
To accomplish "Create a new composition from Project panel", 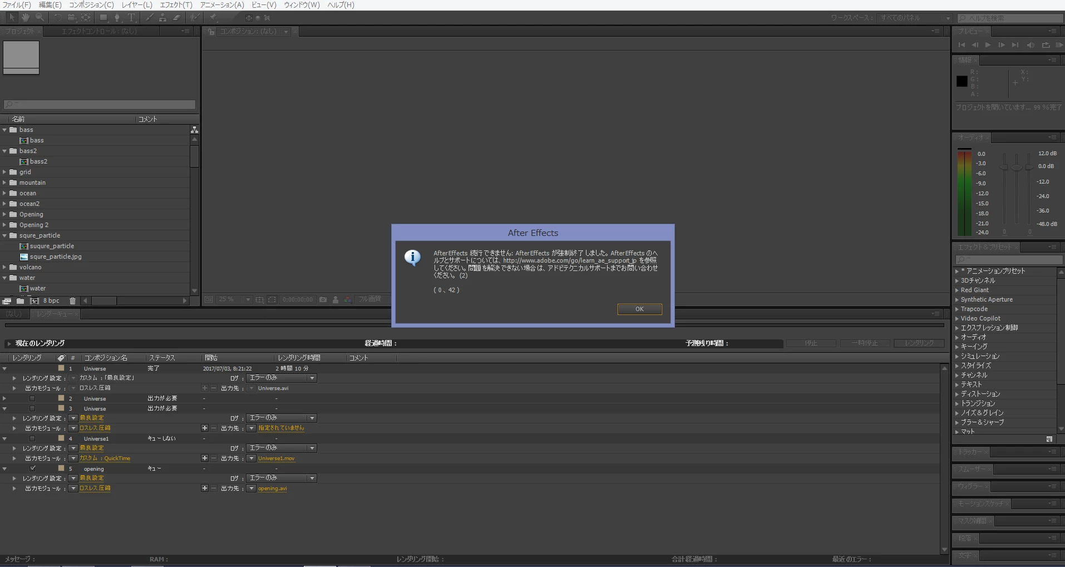I will 34,301.
